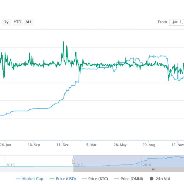
Task: Click the 11. Dec axis date label
Action: pyautogui.click(x=63, y=145)
